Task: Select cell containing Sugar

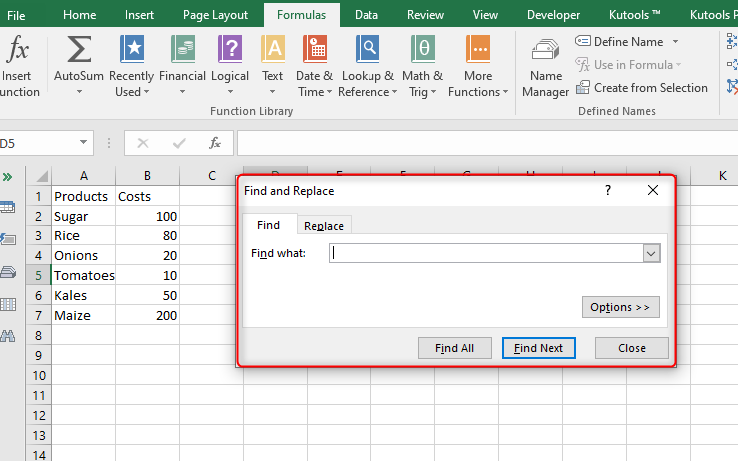Action: coord(83,216)
